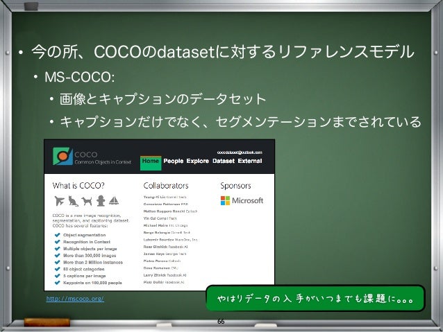The height and width of the screenshot is (332, 443).
Task: Click the checkmark beside 5 captions per image
Action: pos(58,276)
